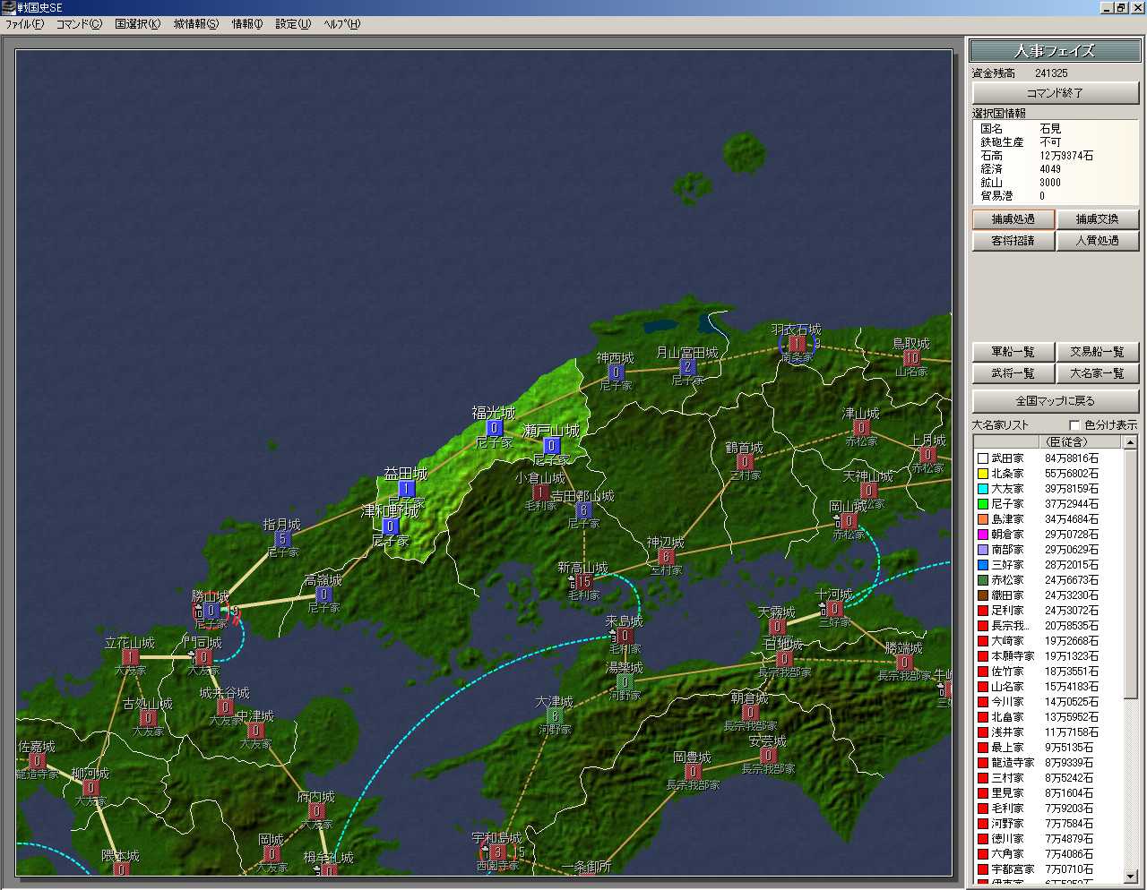Open the 交易船一覧 list
Viewport: 1147px width, 890px height.
[1098, 352]
